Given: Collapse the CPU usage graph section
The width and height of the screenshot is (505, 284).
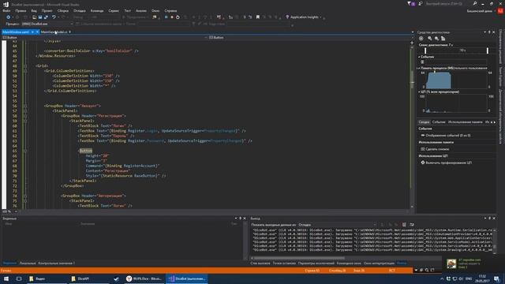Looking at the screenshot, I should coord(419,92).
